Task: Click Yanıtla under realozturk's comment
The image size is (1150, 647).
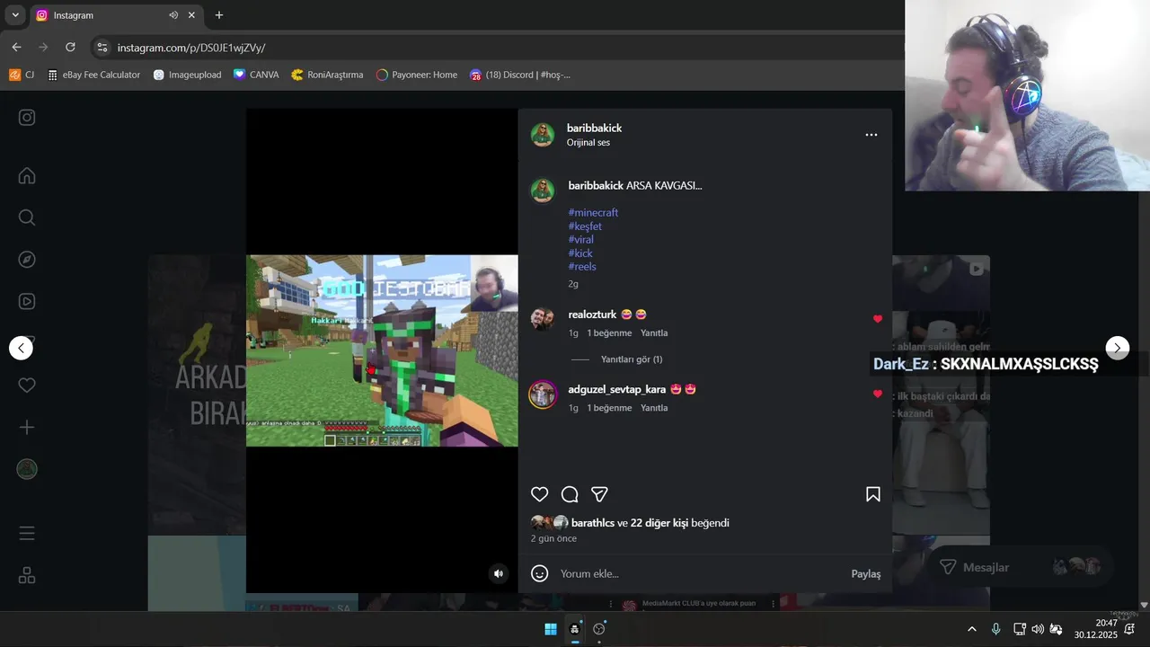Action: [x=654, y=333]
